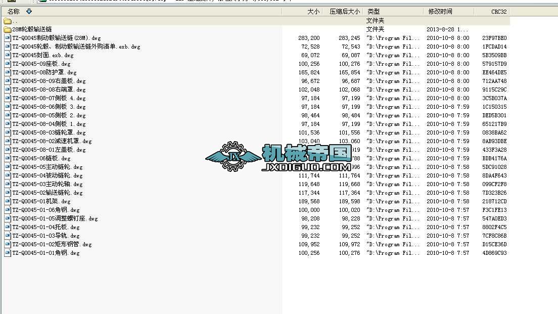Select icon of TZ-Q0045-01-06角钢.dwg
Image resolution: width=558 pixels, height=314 pixels.
(x=8, y=210)
